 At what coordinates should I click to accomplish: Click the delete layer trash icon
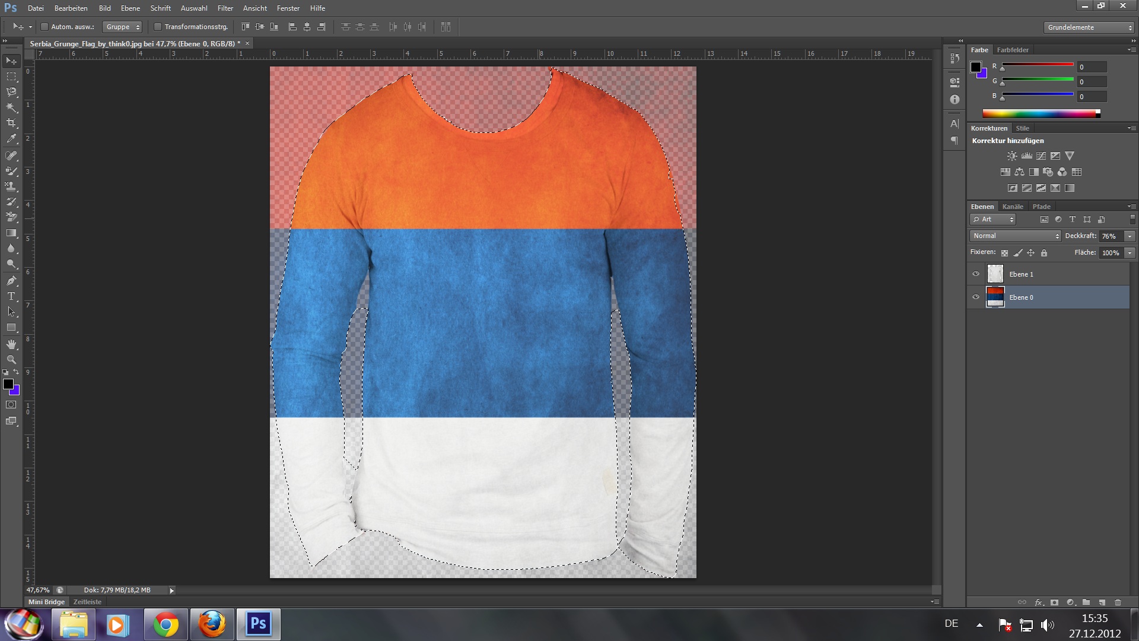1118,602
